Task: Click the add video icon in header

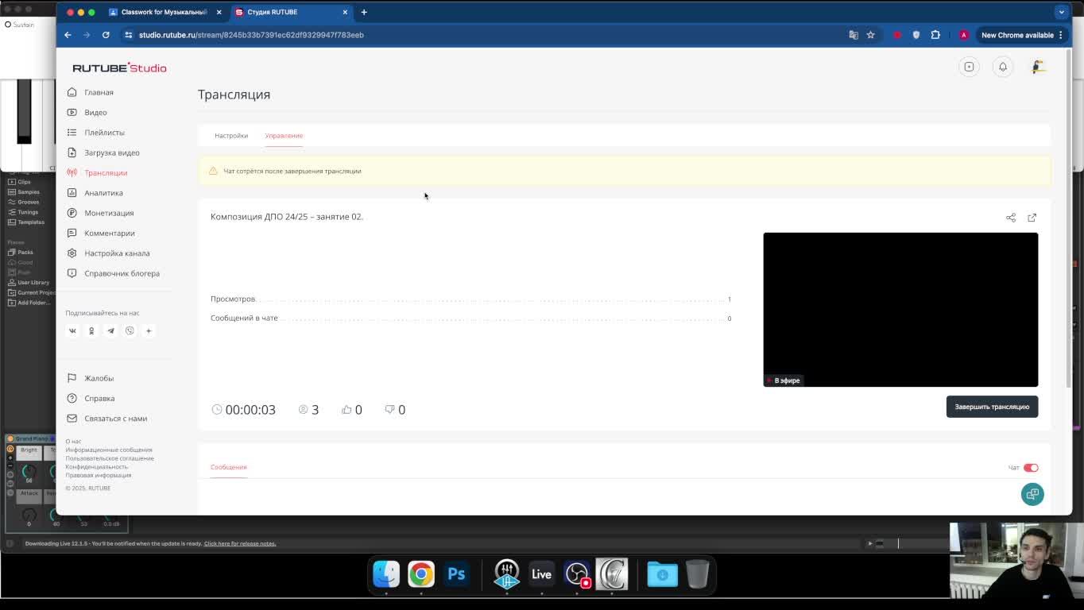Action: click(969, 67)
